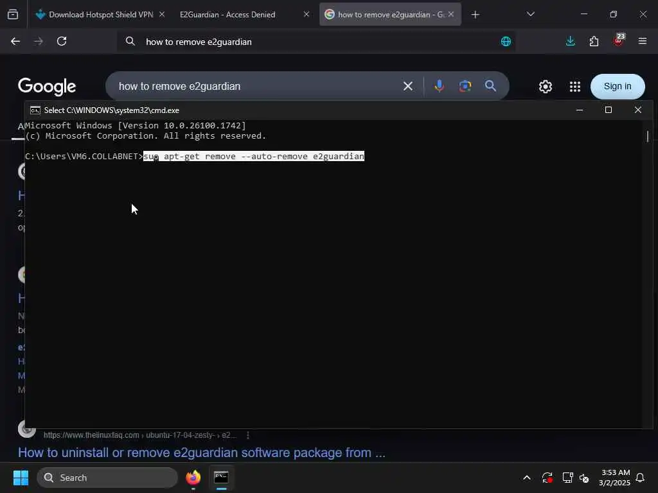Click the highlighted apt-get remove command text

(x=253, y=157)
